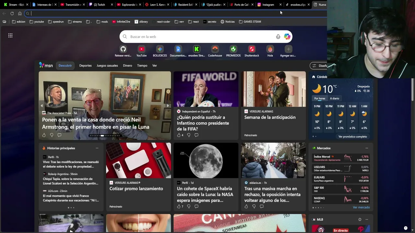Screen dimensions: 415x233
Task: Open the YouTube quick link shortcut
Action: click(x=141, y=51)
